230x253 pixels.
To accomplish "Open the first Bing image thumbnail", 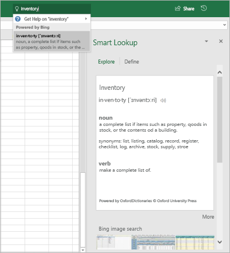I will pyautogui.click(x=114, y=242).
